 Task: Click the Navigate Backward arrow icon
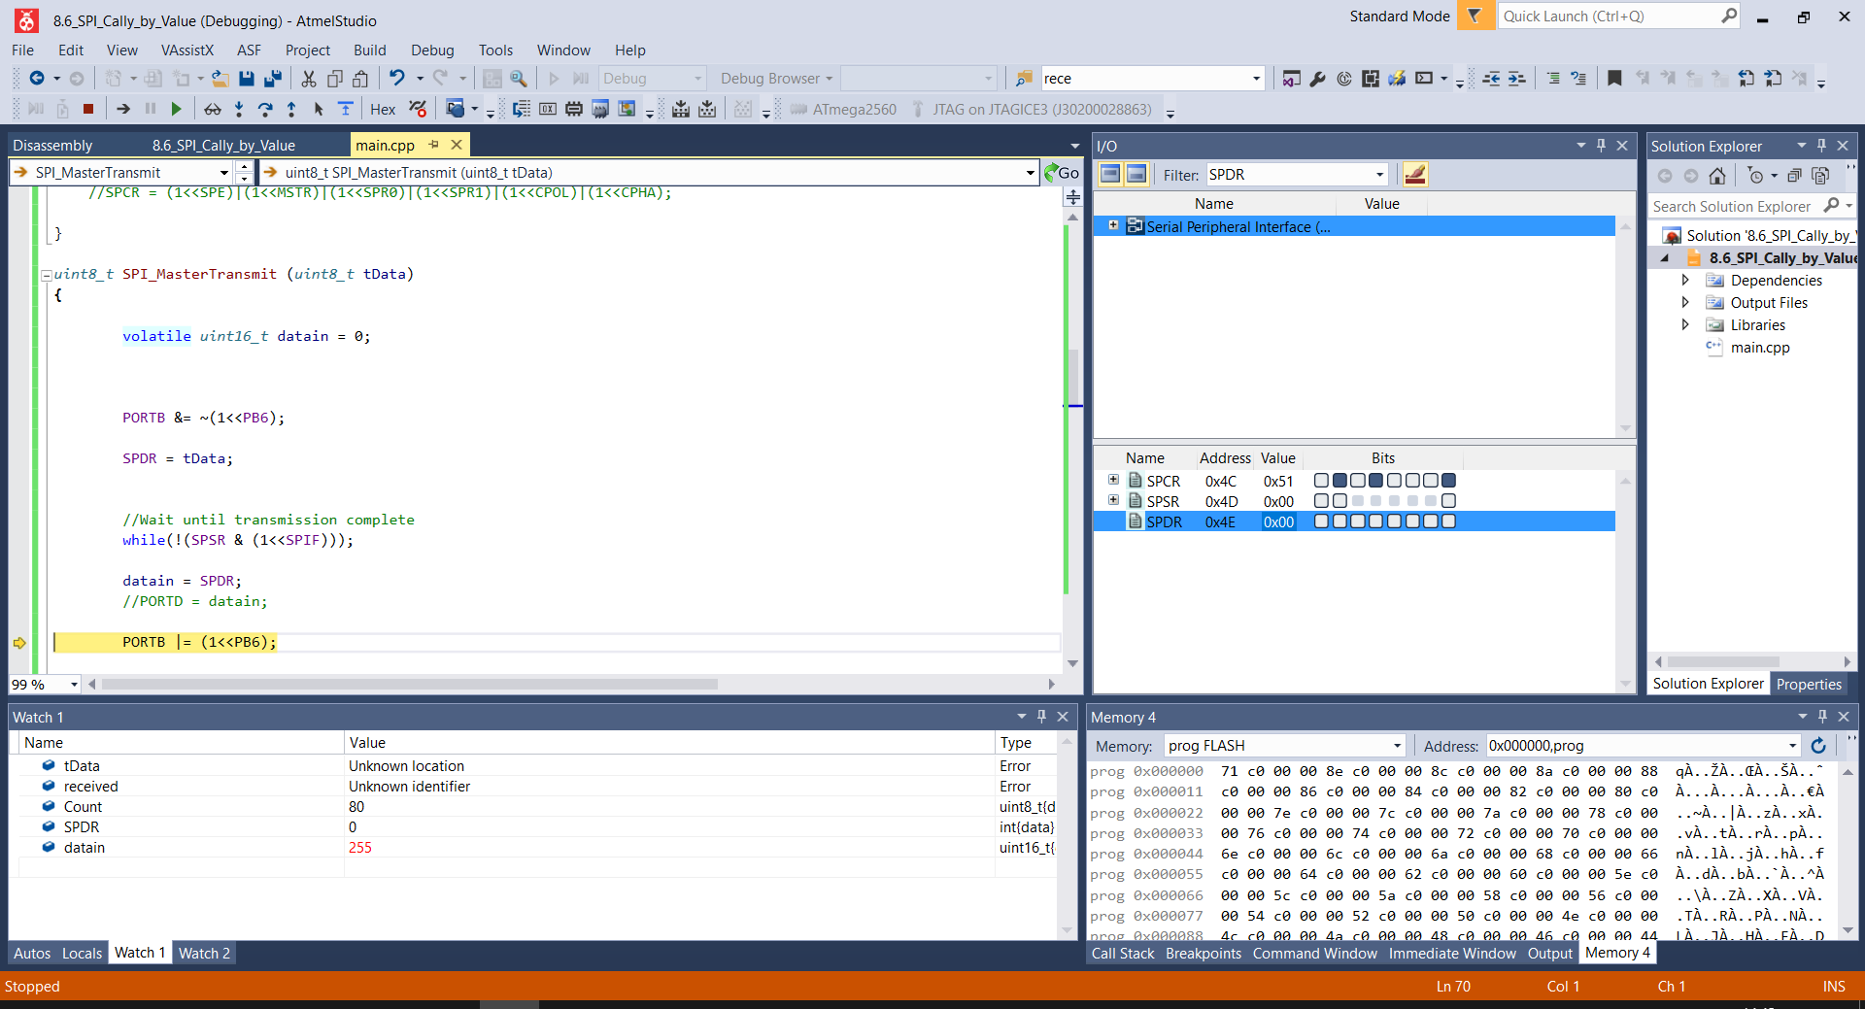[x=37, y=79]
